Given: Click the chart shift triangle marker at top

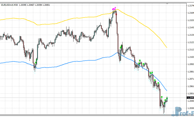Looking at the screenshot, I should click(167, 4).
